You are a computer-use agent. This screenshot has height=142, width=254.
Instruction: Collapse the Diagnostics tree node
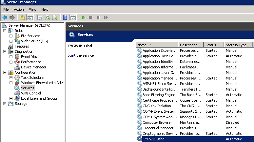point(5,51)
